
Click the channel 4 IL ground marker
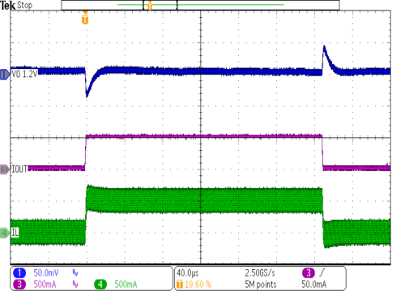point(5,233)
